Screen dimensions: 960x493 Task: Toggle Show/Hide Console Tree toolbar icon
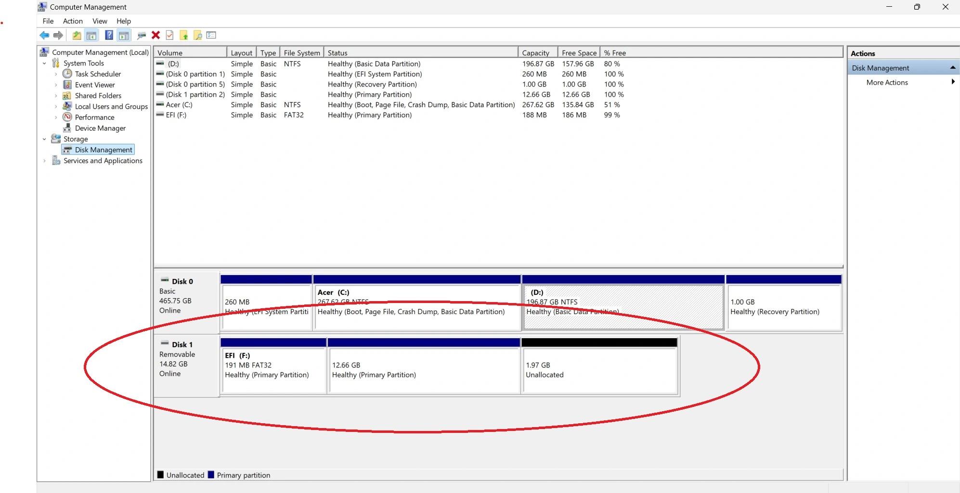pos(91,35)
